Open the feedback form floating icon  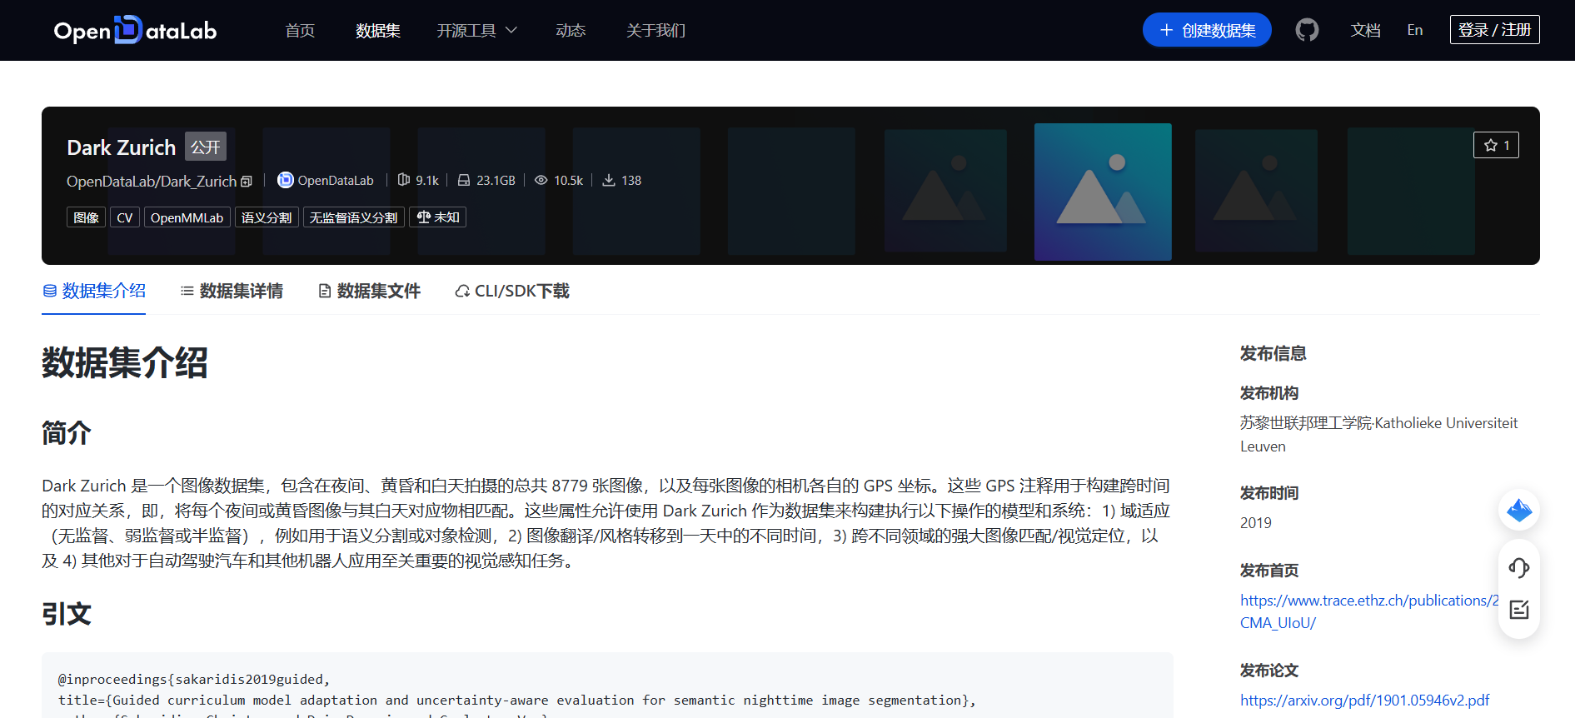pos(1519,609)
